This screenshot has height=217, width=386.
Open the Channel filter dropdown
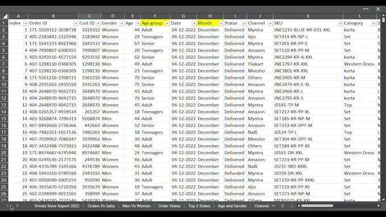[x=270, y=23]
